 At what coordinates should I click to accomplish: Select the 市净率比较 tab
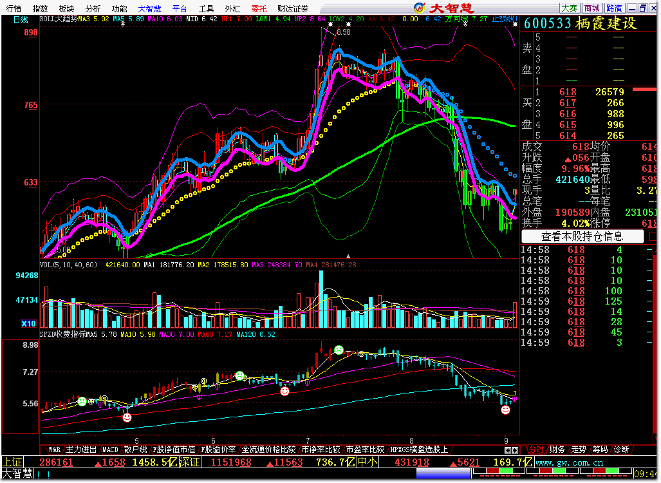321,450
